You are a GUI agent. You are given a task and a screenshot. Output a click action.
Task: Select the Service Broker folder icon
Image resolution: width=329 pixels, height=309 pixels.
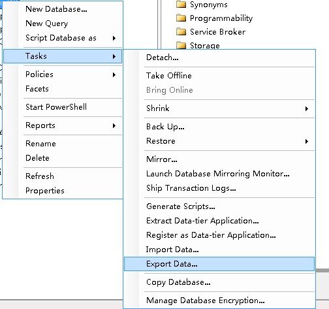coord(181,32)
